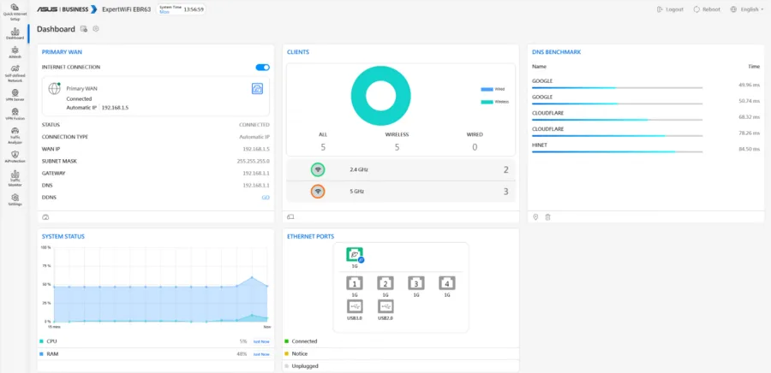Click the CPU usage row

pyautogui.click(x=155, y=341)
